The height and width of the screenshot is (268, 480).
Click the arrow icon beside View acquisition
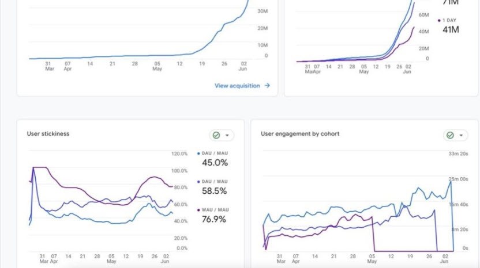click(x=267, y=86)
